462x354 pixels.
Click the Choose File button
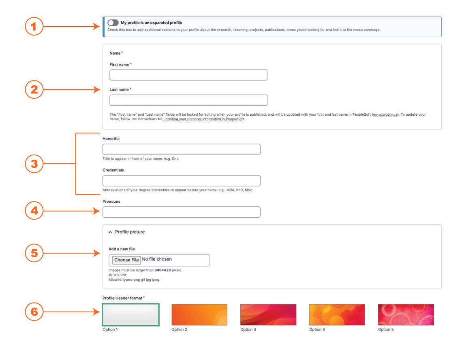click(x=126, y=260)
